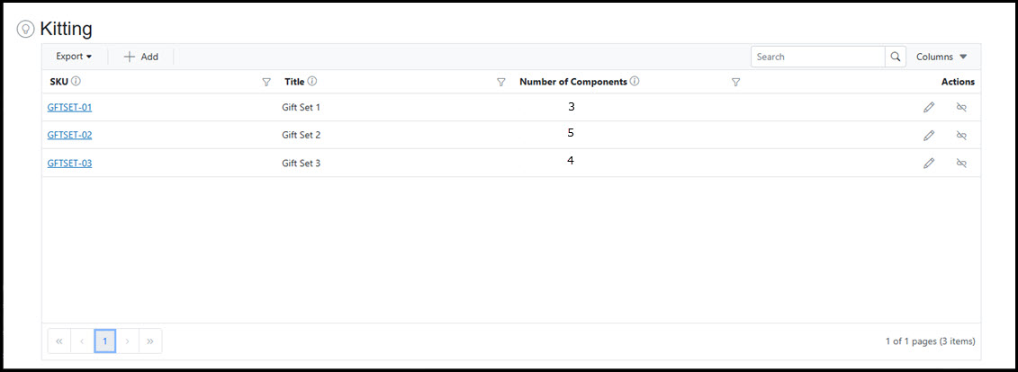The height and width of the screenshot is (372, 1018).
Task: Filter by Number of Components
Action: click(x=735, y=82)
